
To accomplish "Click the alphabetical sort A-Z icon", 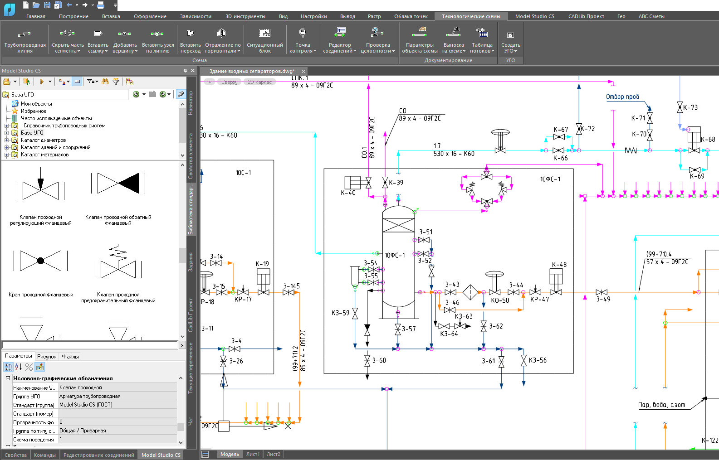I will (19, 367).
